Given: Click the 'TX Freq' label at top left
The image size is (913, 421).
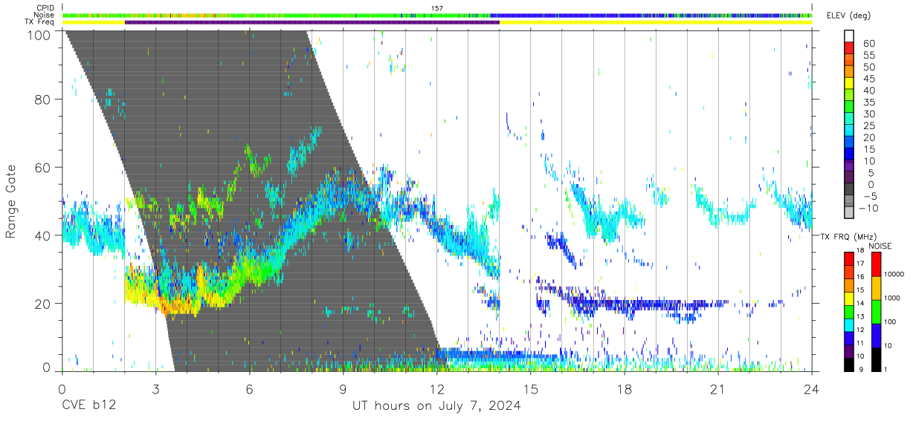Looking at the screenshot, I should 40,22.
